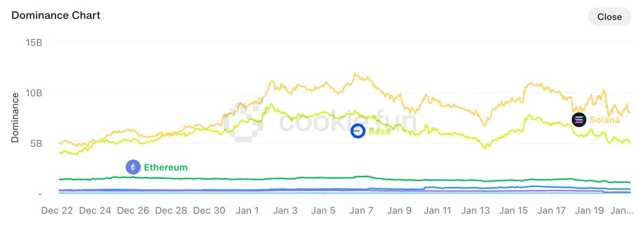Click the Jan 1 date marker

click(x=247, y=211)
